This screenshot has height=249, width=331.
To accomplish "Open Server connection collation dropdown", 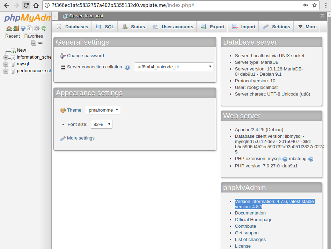I will pyautogui.click(x=174, y=67).
